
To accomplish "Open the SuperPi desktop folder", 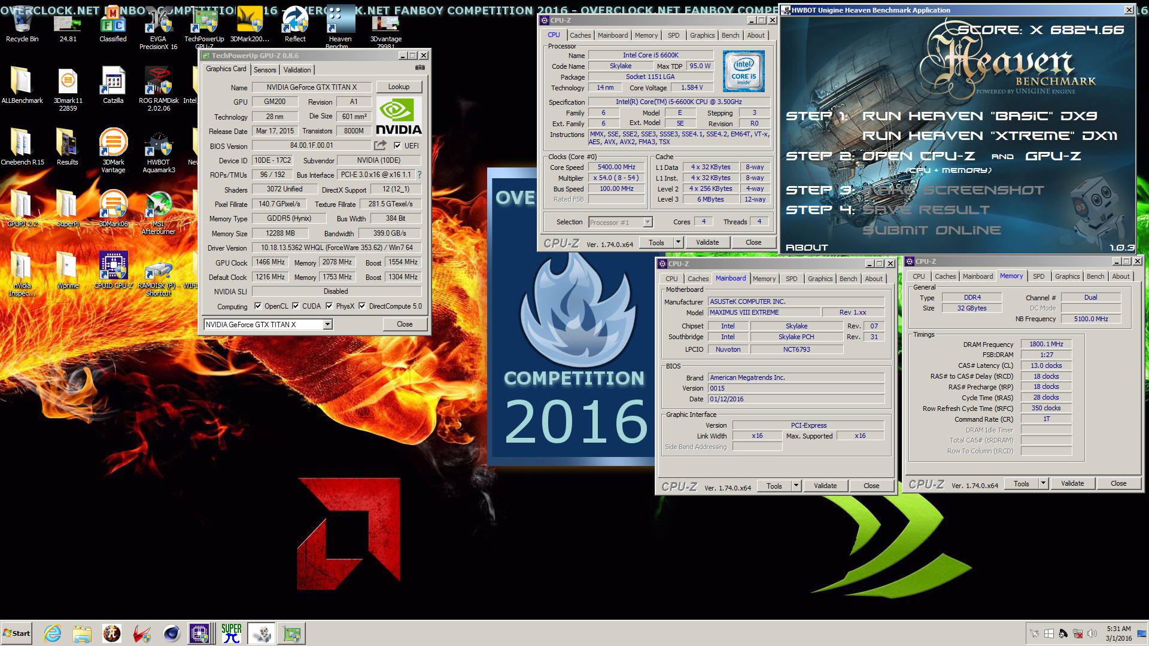I will click(x=68, y=208).
